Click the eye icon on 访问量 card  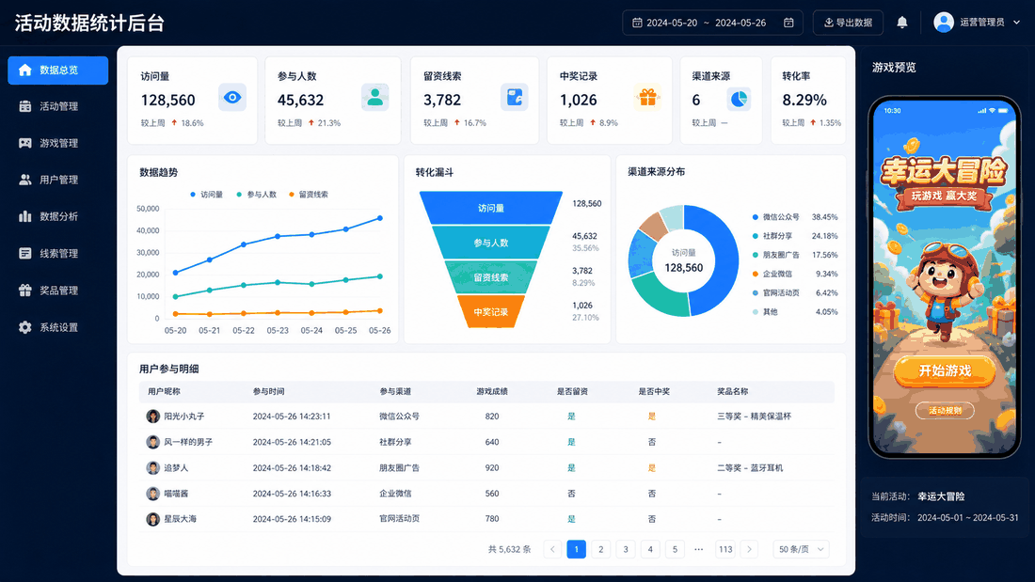point(232,98)
